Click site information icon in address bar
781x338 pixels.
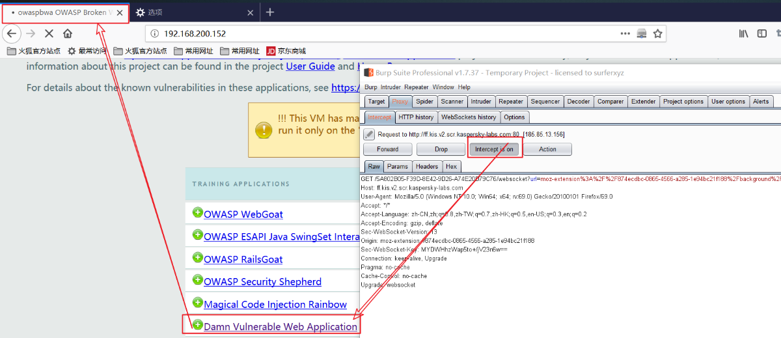[154, 33]
